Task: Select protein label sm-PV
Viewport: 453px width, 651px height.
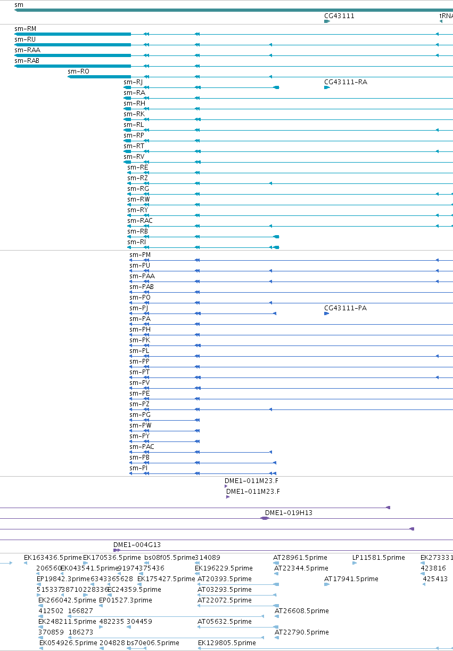Action: (139, 383)
